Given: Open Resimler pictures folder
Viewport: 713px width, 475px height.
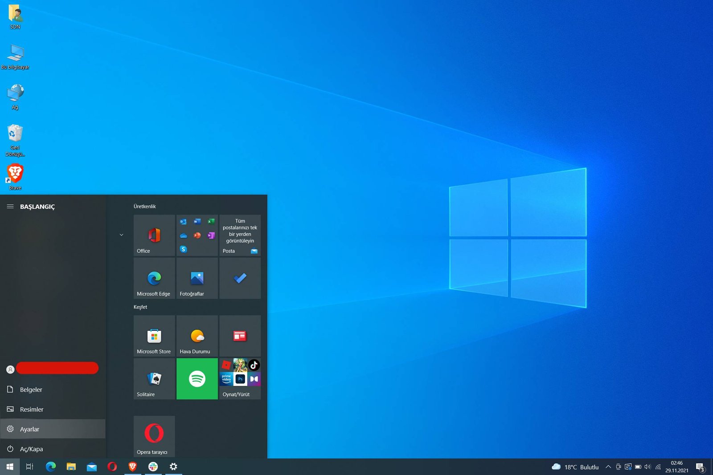Looking at the screenshot, I should click(31, 409).
